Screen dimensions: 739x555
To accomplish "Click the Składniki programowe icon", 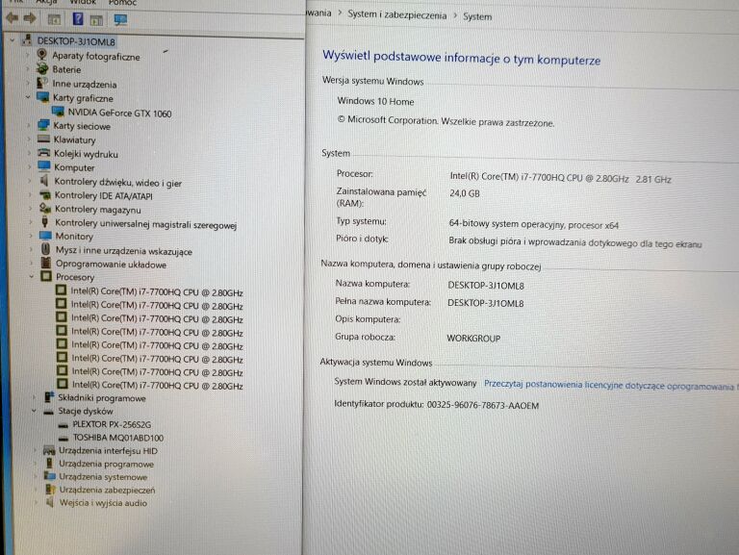I will [48, 397].
